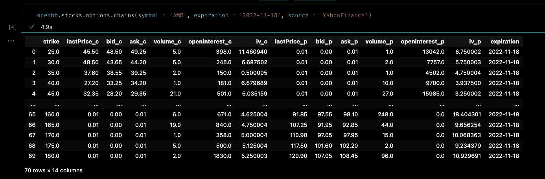This screenshot has width=545, height=179.
Task: Click the lastPrice_p column header
Action: point(291,41)
